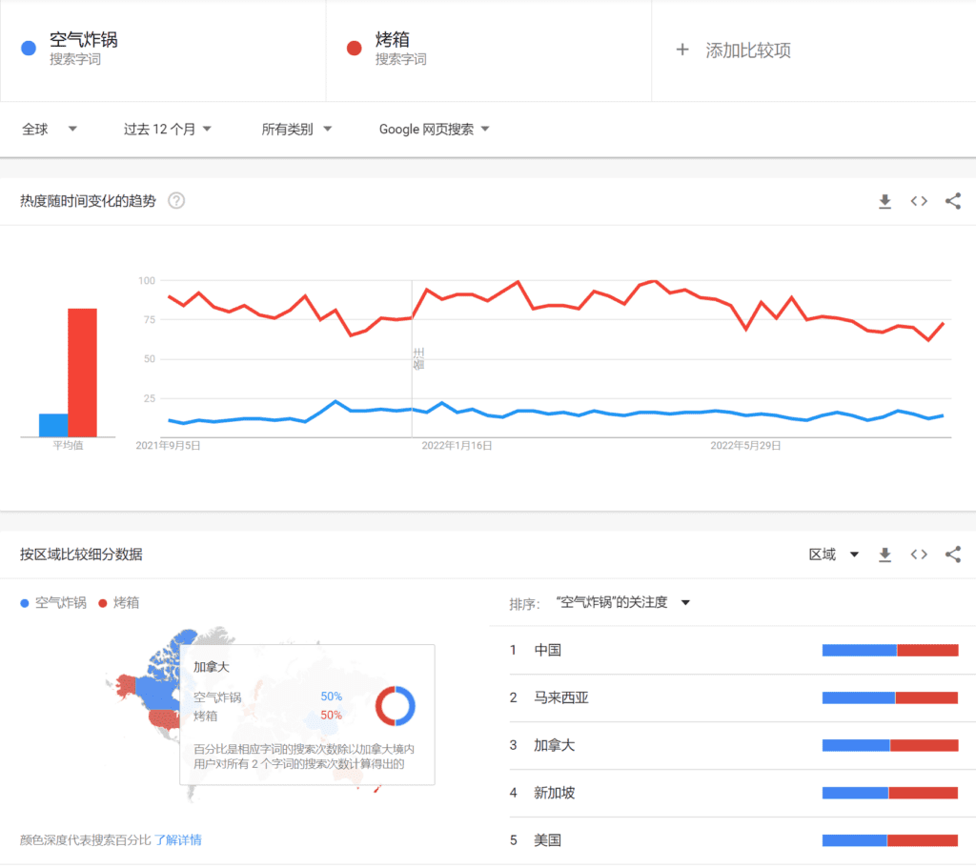Select the 空气炸锅 search term box
976x868 pixels.
(84, 50)
